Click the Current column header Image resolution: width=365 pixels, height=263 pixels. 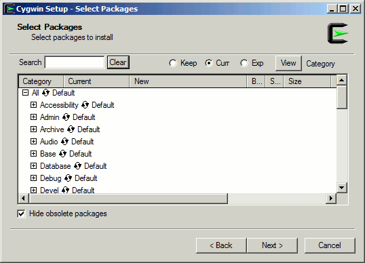click(x=96, y=81)
